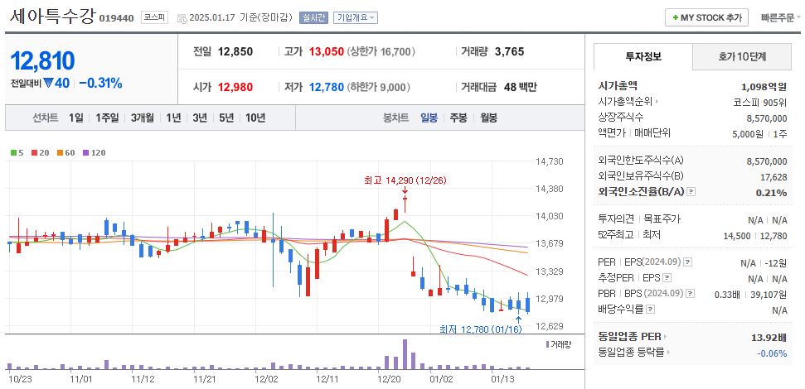Viewport: 805px width, 389px height.
Task: Click the -0.06% industry change value
Action: 772,353
